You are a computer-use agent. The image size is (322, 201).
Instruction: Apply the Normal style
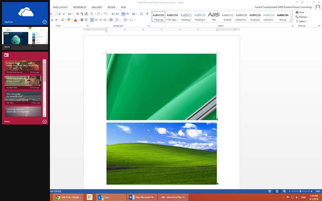158,17
